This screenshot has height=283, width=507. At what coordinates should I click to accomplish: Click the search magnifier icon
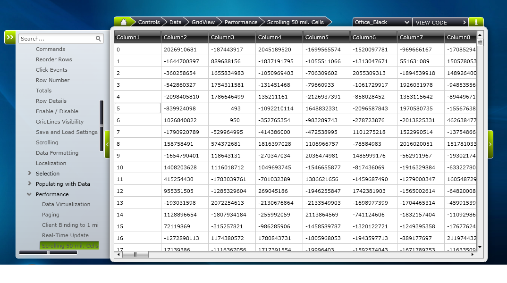[98, 39]
